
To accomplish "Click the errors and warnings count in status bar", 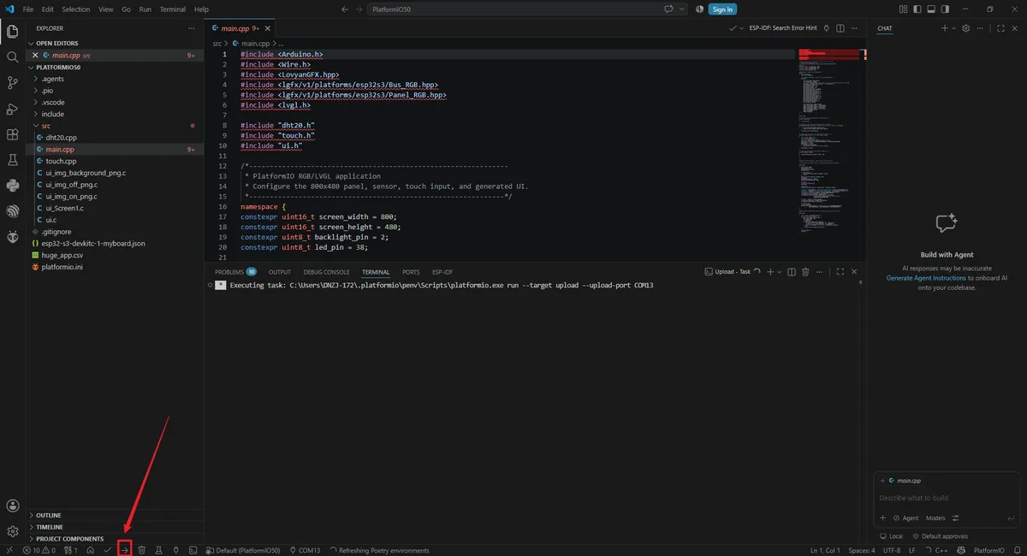I will pyautogui.click(x=39, y=550).
